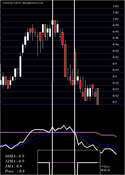Viewport: 125px width, 175px height.
Task: Select the 0.85 price axis label
Action: pos(115,83)
